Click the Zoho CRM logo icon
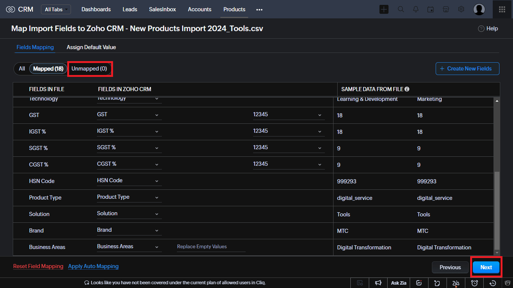This screenshot has height=288, width=513. coord(11,9)
